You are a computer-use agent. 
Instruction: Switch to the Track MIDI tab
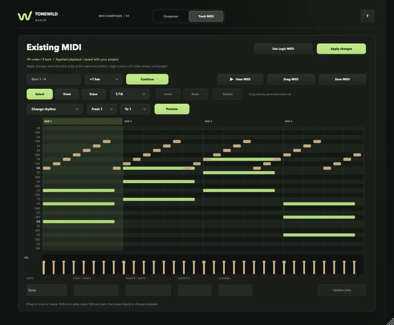(206, 16)
